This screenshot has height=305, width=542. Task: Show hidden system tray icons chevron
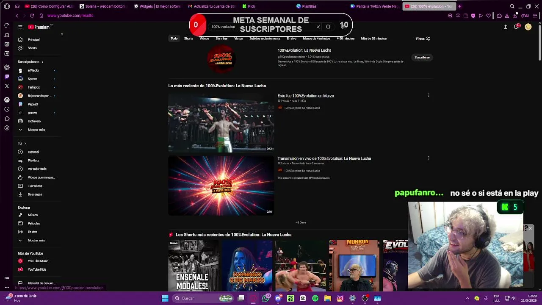pyautogui.click(x=467, y=298)
